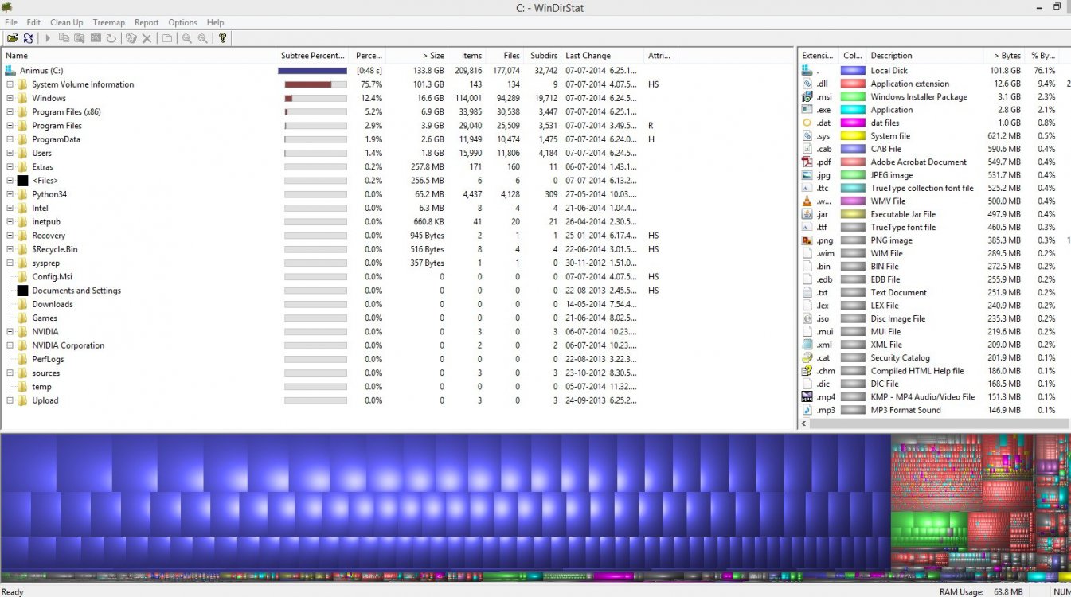Expand the Program Files (x86) node
This screenshot has height=597, width=1071.
tap(10, 112)
